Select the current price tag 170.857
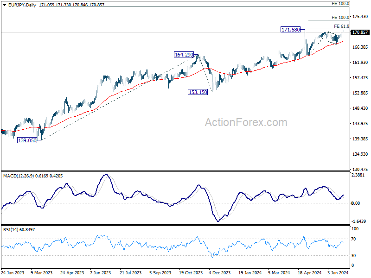 [360, 32]
